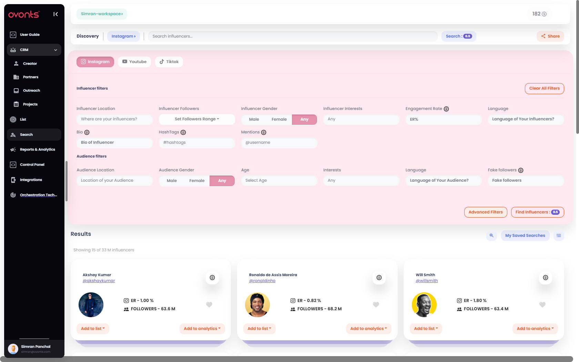Click the search magnifier in Results header
The width and height of the screenshot is (579, 362).
(x=491, y=235)
